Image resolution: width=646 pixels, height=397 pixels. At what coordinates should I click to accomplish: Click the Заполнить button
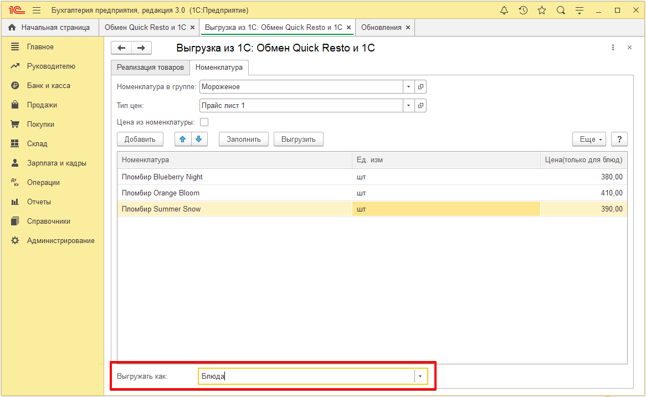pyautogui.click(x=243, y=139)
